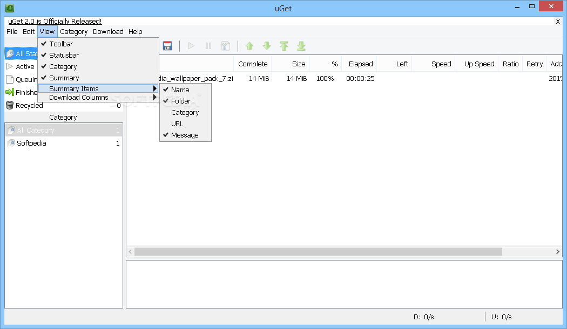This screenshot has width=567, height=329.
Task: Open the Category menu in menu bar
Action: (x=74, y=31)
